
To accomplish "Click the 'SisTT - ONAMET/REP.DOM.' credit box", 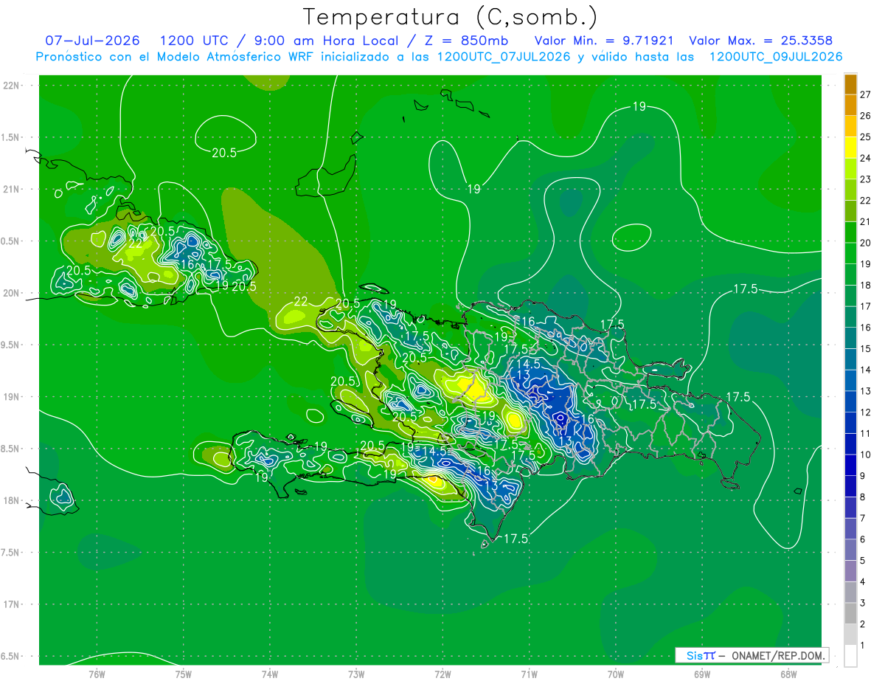I will pos(752,655).
